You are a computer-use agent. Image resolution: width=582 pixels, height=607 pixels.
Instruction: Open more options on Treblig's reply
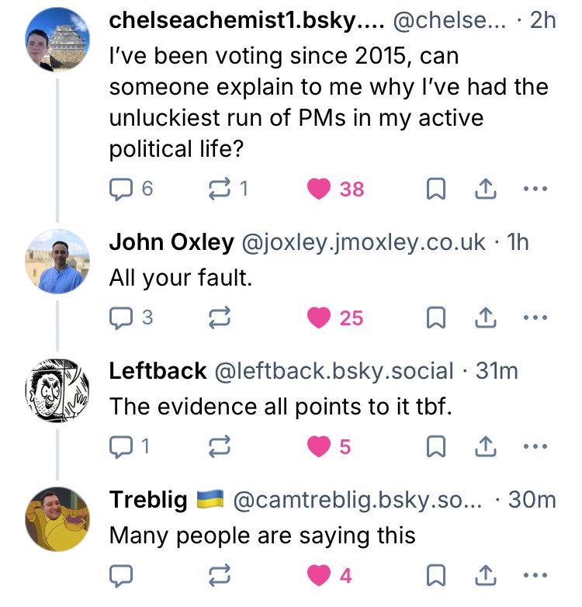[x=535, y=575]
